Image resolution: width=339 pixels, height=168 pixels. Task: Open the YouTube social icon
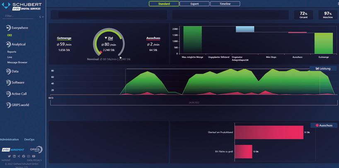[34, 156]
